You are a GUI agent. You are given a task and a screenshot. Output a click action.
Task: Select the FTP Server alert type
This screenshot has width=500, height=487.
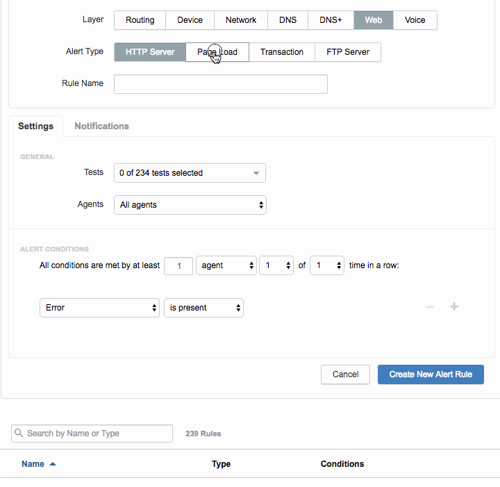[348, 52]
